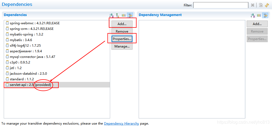The width and height of the screenshot is (272, 127).
Task: Toggle inherited dependencies display in Dependencies panel
Action: tap(118, 15)
